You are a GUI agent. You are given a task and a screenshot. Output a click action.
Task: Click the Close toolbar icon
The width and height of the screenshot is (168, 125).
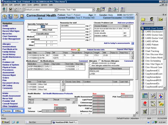(122, 10)
